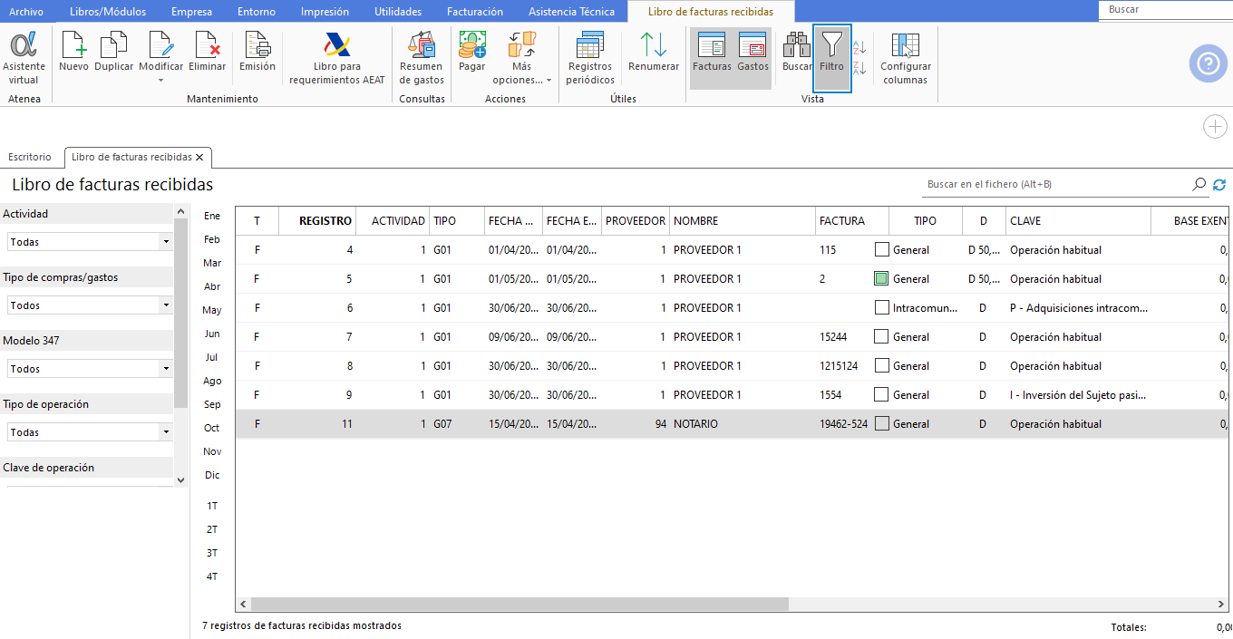
Task: Click the Buscar binoculars icon
Action: (x=797, y=52)
